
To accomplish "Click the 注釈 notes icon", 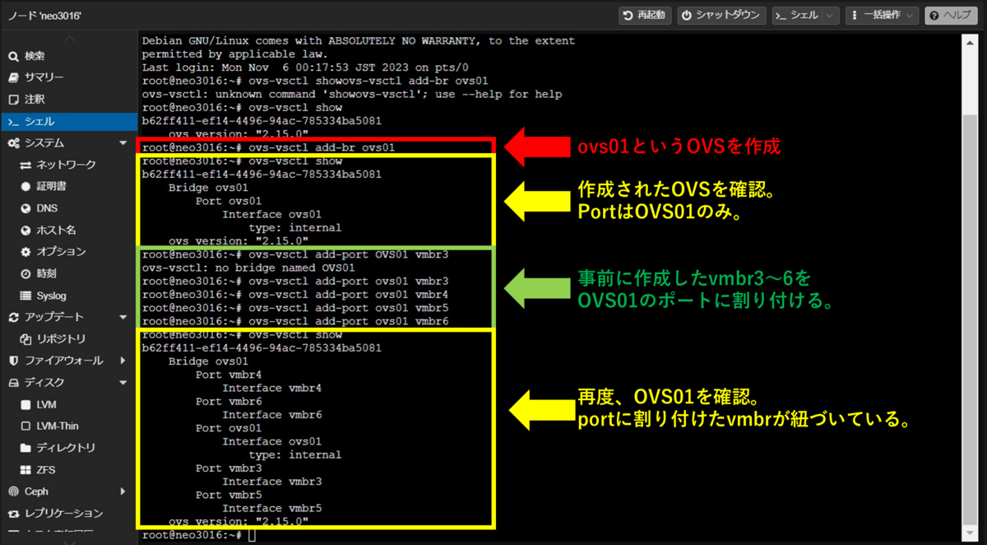I will [x=12, y=100].
